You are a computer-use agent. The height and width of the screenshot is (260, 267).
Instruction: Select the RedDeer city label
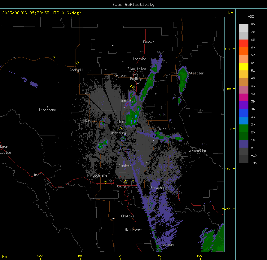tap(136, 79)
